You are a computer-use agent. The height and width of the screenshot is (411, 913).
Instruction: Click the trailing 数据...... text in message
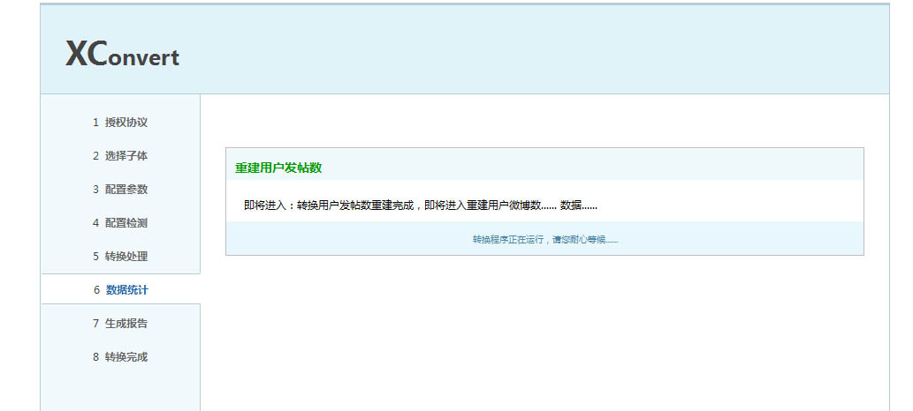(579, 205)
